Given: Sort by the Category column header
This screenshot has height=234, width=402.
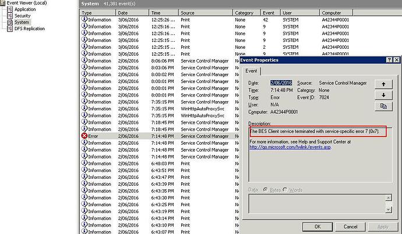Looking at the screenshot, I should point(246,13).
